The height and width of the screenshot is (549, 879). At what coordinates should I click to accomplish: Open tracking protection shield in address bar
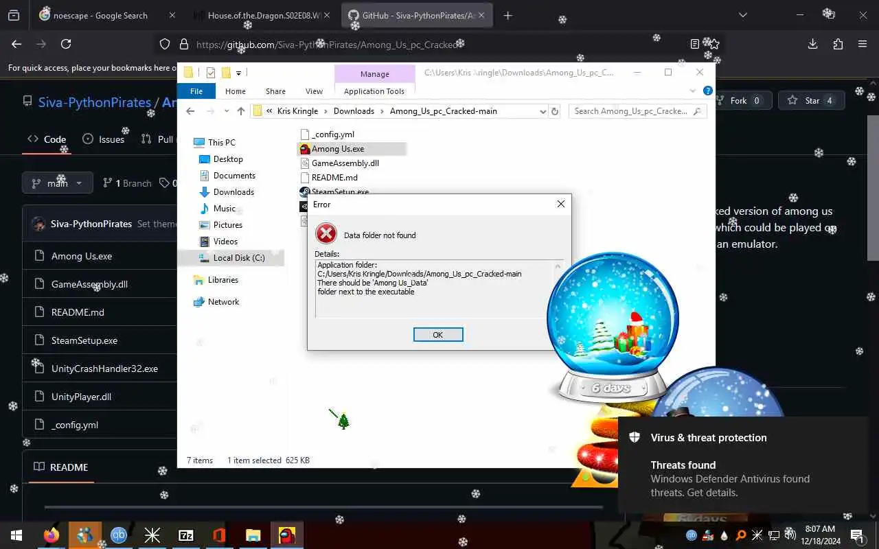[165, 44]
